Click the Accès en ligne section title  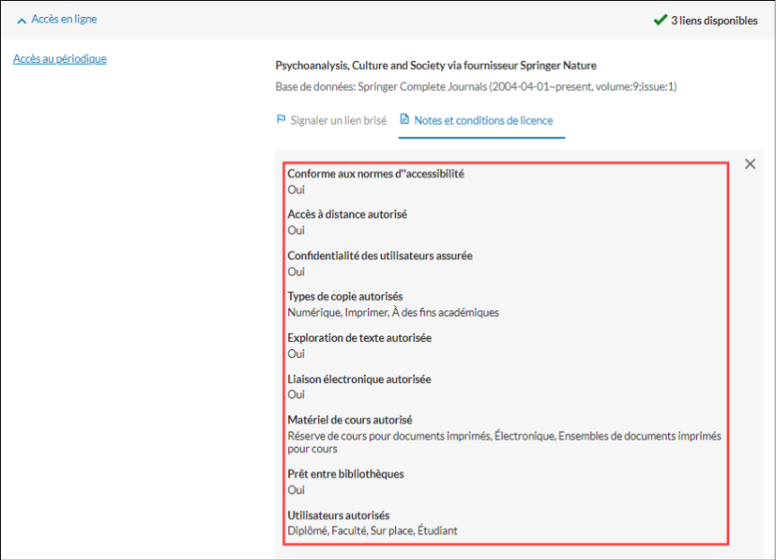64,19
